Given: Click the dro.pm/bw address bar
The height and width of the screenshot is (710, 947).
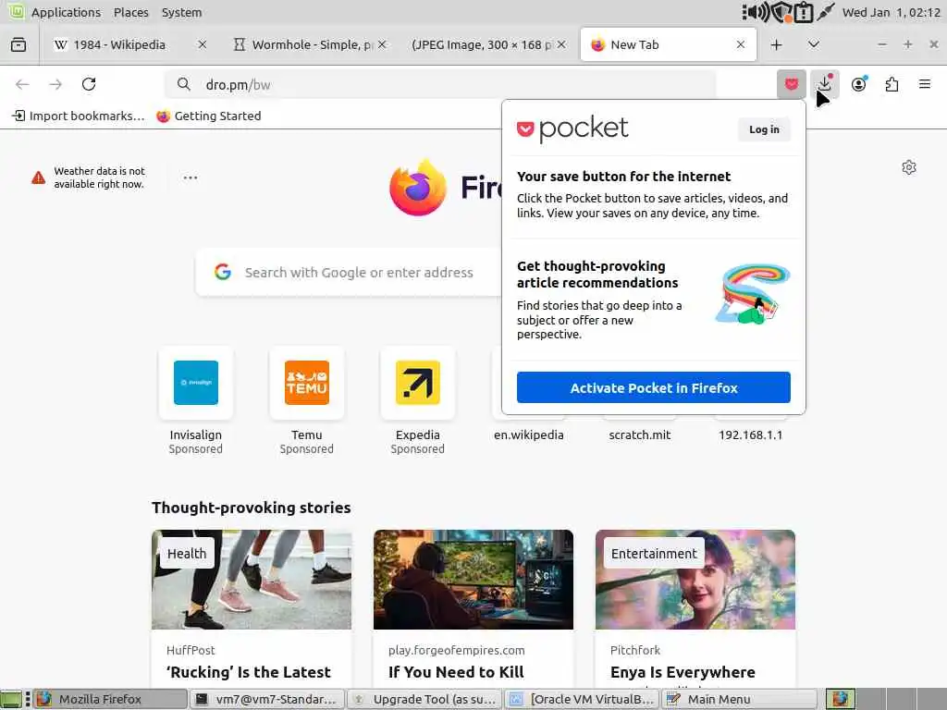Looking at the screenshot, I should coord(440,84).
